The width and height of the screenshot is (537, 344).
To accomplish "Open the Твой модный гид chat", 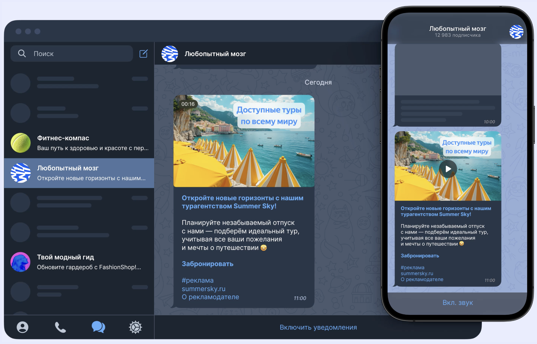I will [79, 262].
